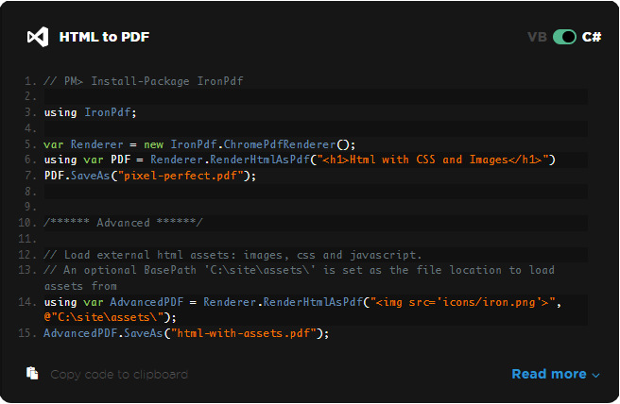Click the copy to clipboard icon
Viewport: 620px width, 404px height.
(x=32, y=373)
